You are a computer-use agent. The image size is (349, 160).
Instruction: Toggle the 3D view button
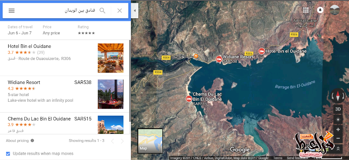click(338, 109)
